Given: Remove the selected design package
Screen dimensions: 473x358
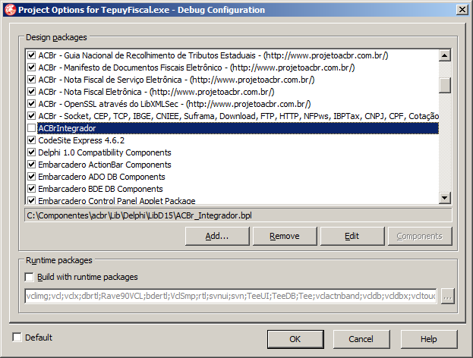Looking at the screenshot, I should [285, 236].
